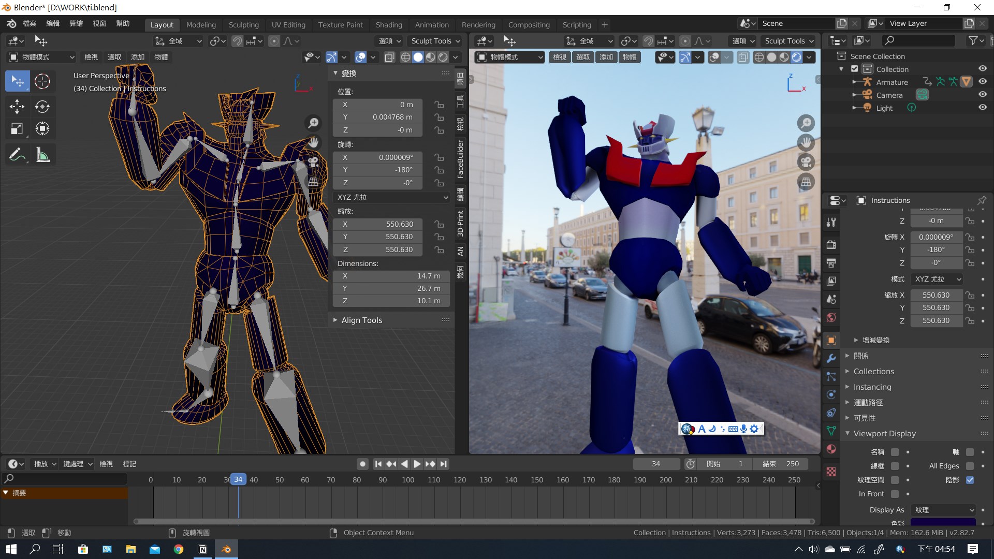994x559 pixels.
Task: Open the Sculpt Tools button in left viewport
Action: pyautogui.click(x=435, y=41)
